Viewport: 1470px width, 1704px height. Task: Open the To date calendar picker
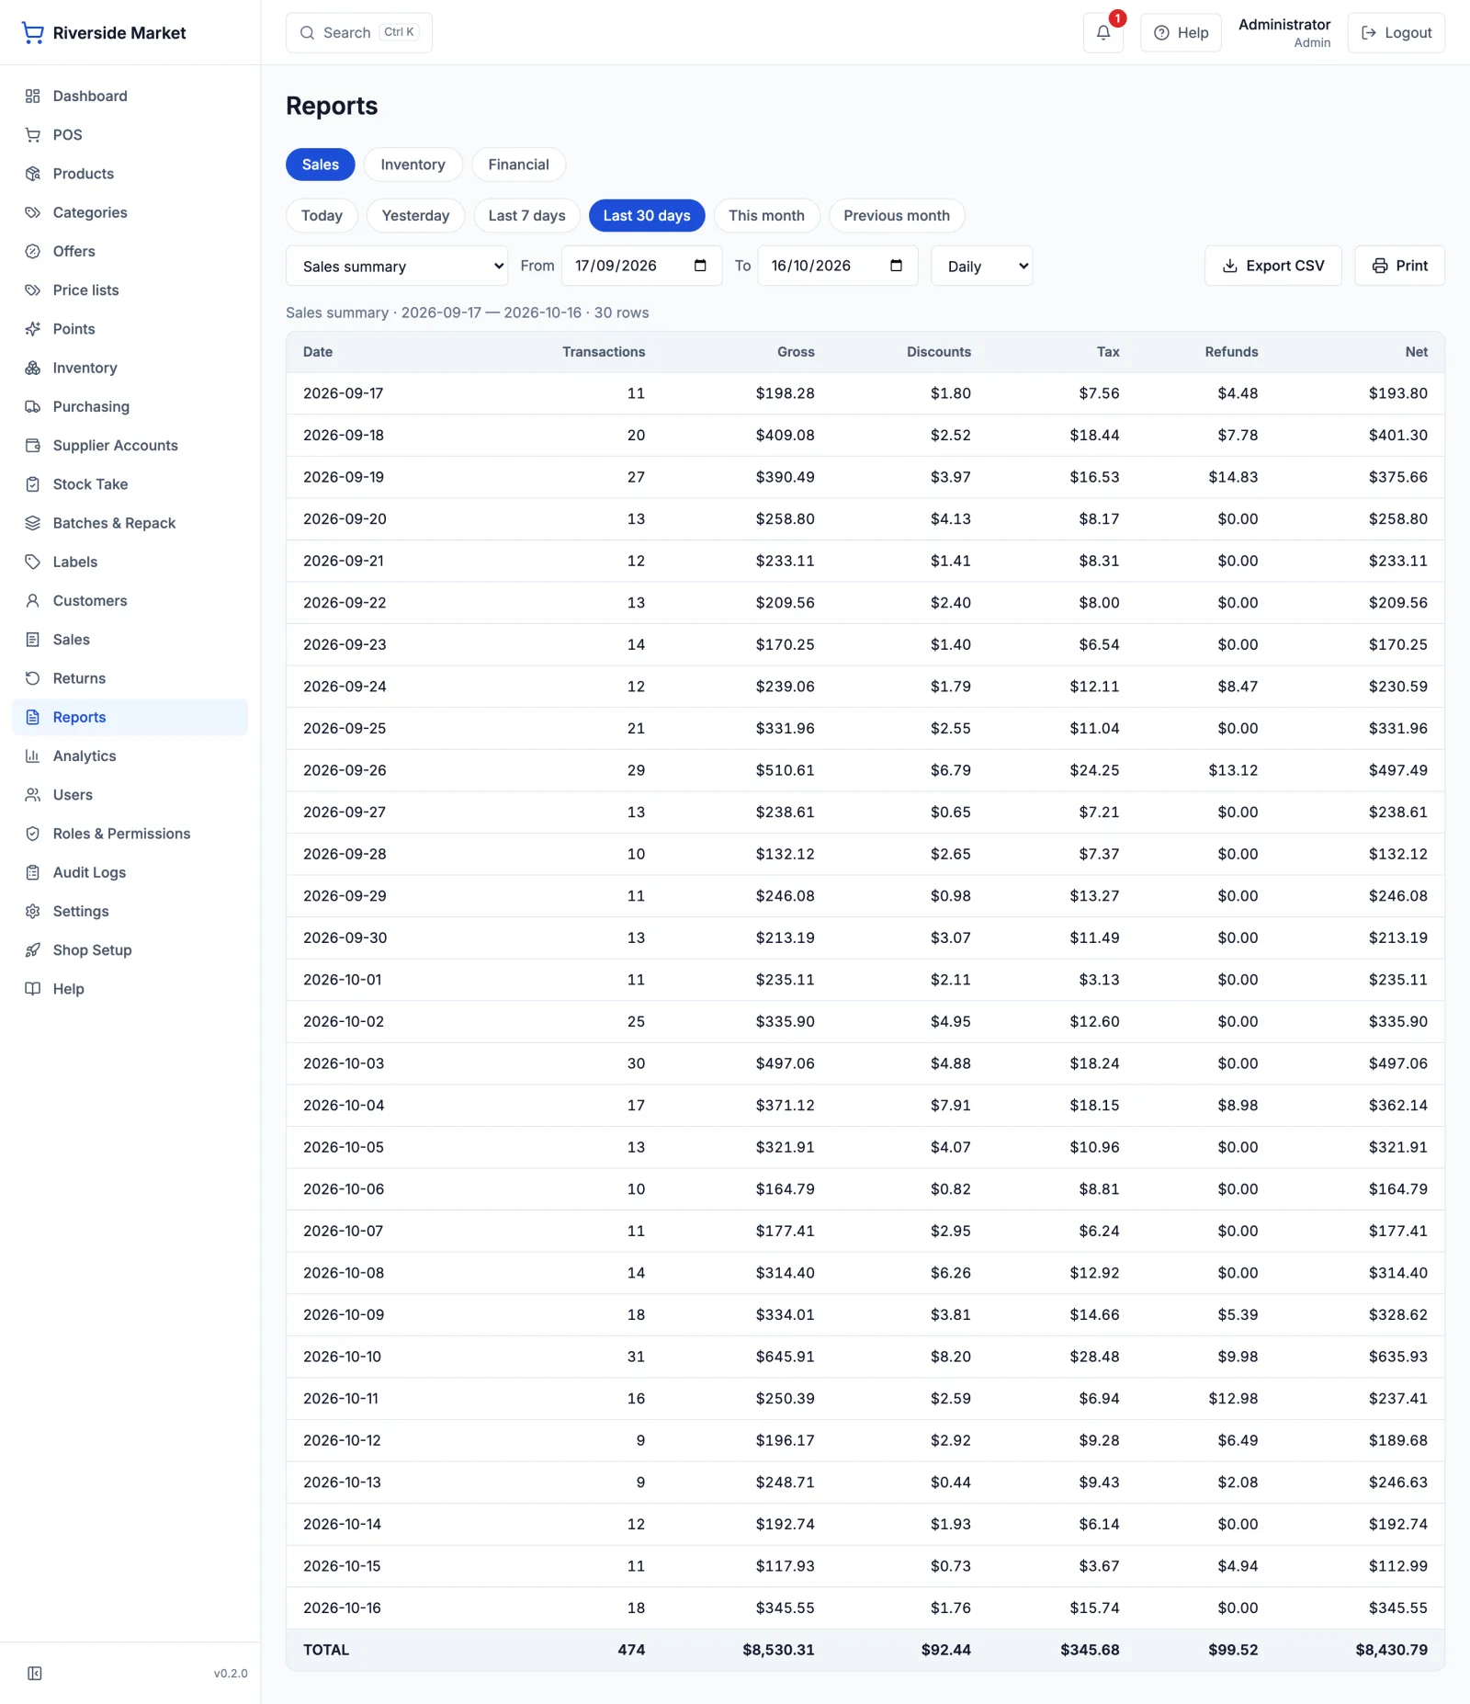pyautogui.click(x=897, y=266)
